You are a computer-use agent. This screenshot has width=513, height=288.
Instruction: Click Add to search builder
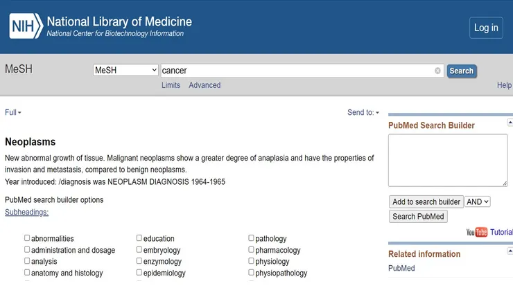pos(426,201)
